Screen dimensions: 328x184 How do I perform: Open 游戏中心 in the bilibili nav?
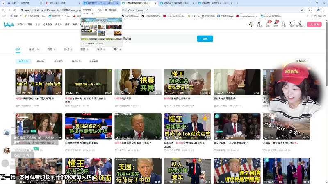click(47, 25)
